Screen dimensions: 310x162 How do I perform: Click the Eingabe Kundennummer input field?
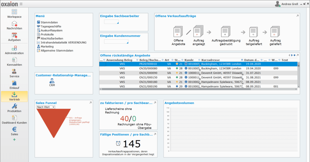click(116, 42)
